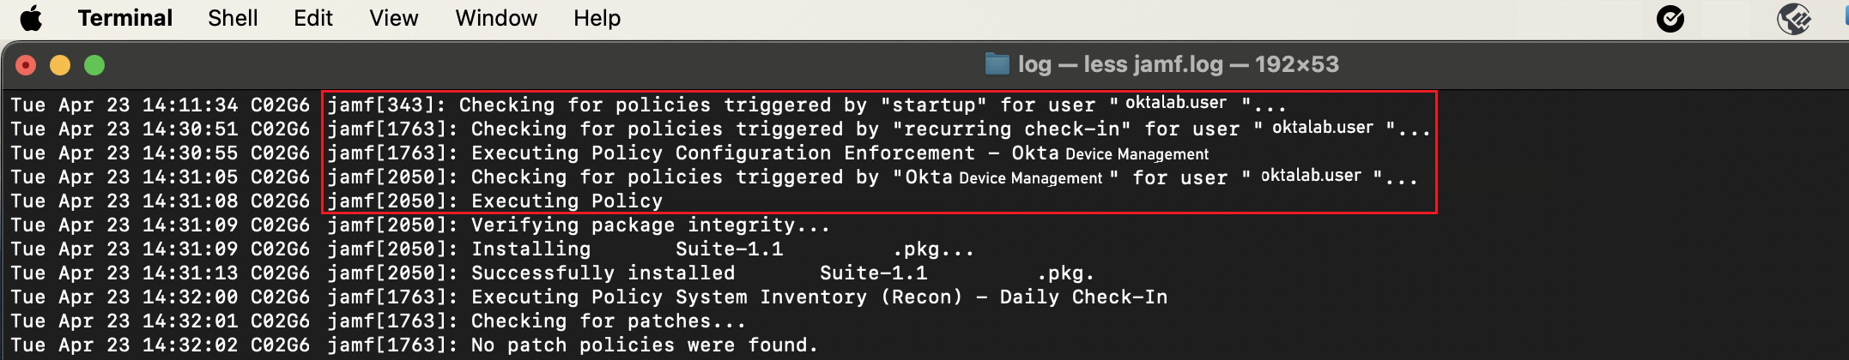Click the blue folder icon in title bar
The width and height of the screenshot is (1849, 360).
pyautogui.click(x=997, y=64)
